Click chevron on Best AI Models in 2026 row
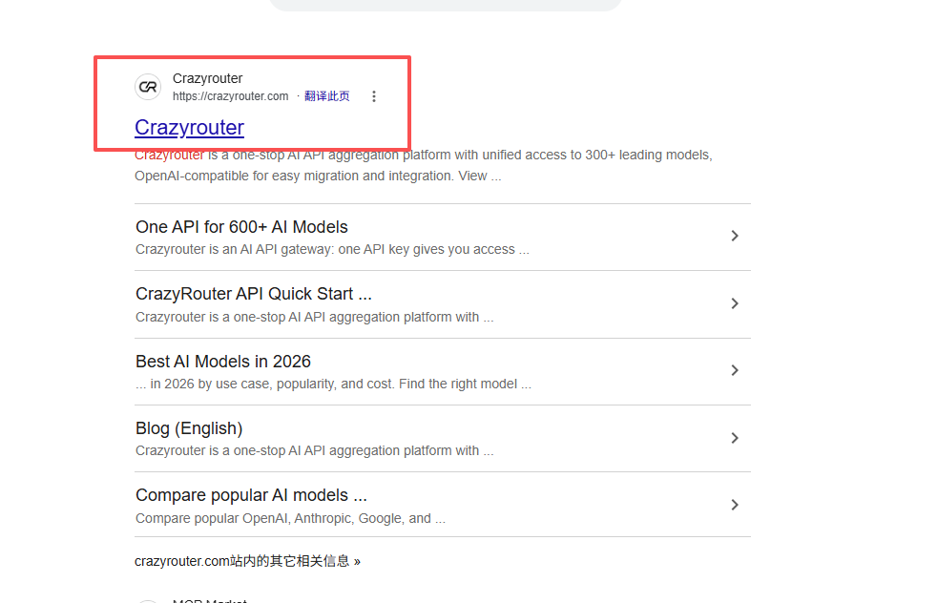This screenshot has height=603, width=938. click(x=735, y=370)
